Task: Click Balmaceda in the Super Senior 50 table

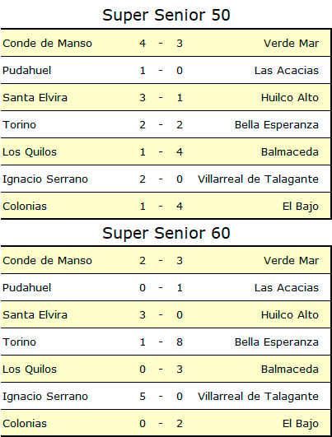Action: point(290,152)
